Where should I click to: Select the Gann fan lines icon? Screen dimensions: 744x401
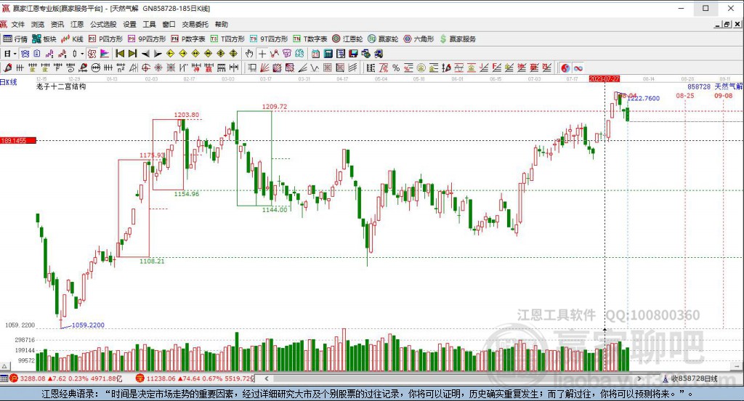[x=264, y=68]
